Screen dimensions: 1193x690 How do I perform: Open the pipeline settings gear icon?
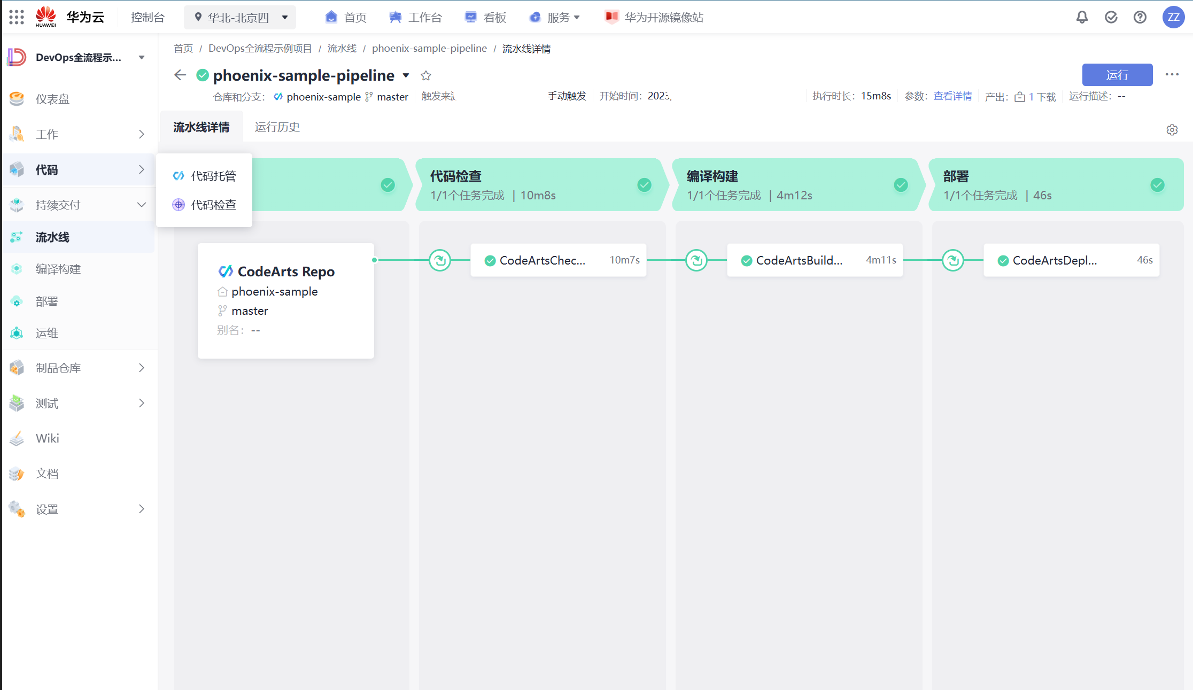click(x=1172, y=130)
